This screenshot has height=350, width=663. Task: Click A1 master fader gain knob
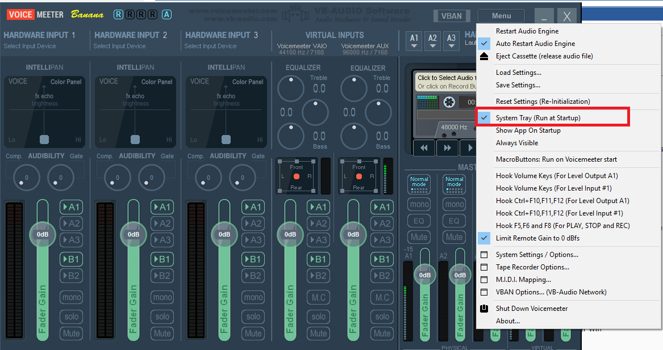click(x=425, y=275)
